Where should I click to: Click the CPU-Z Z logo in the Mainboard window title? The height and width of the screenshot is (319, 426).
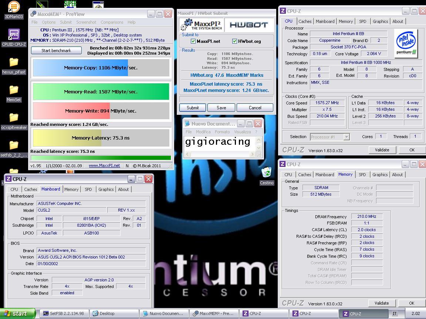pyautogui.click(x=9, y=179)
